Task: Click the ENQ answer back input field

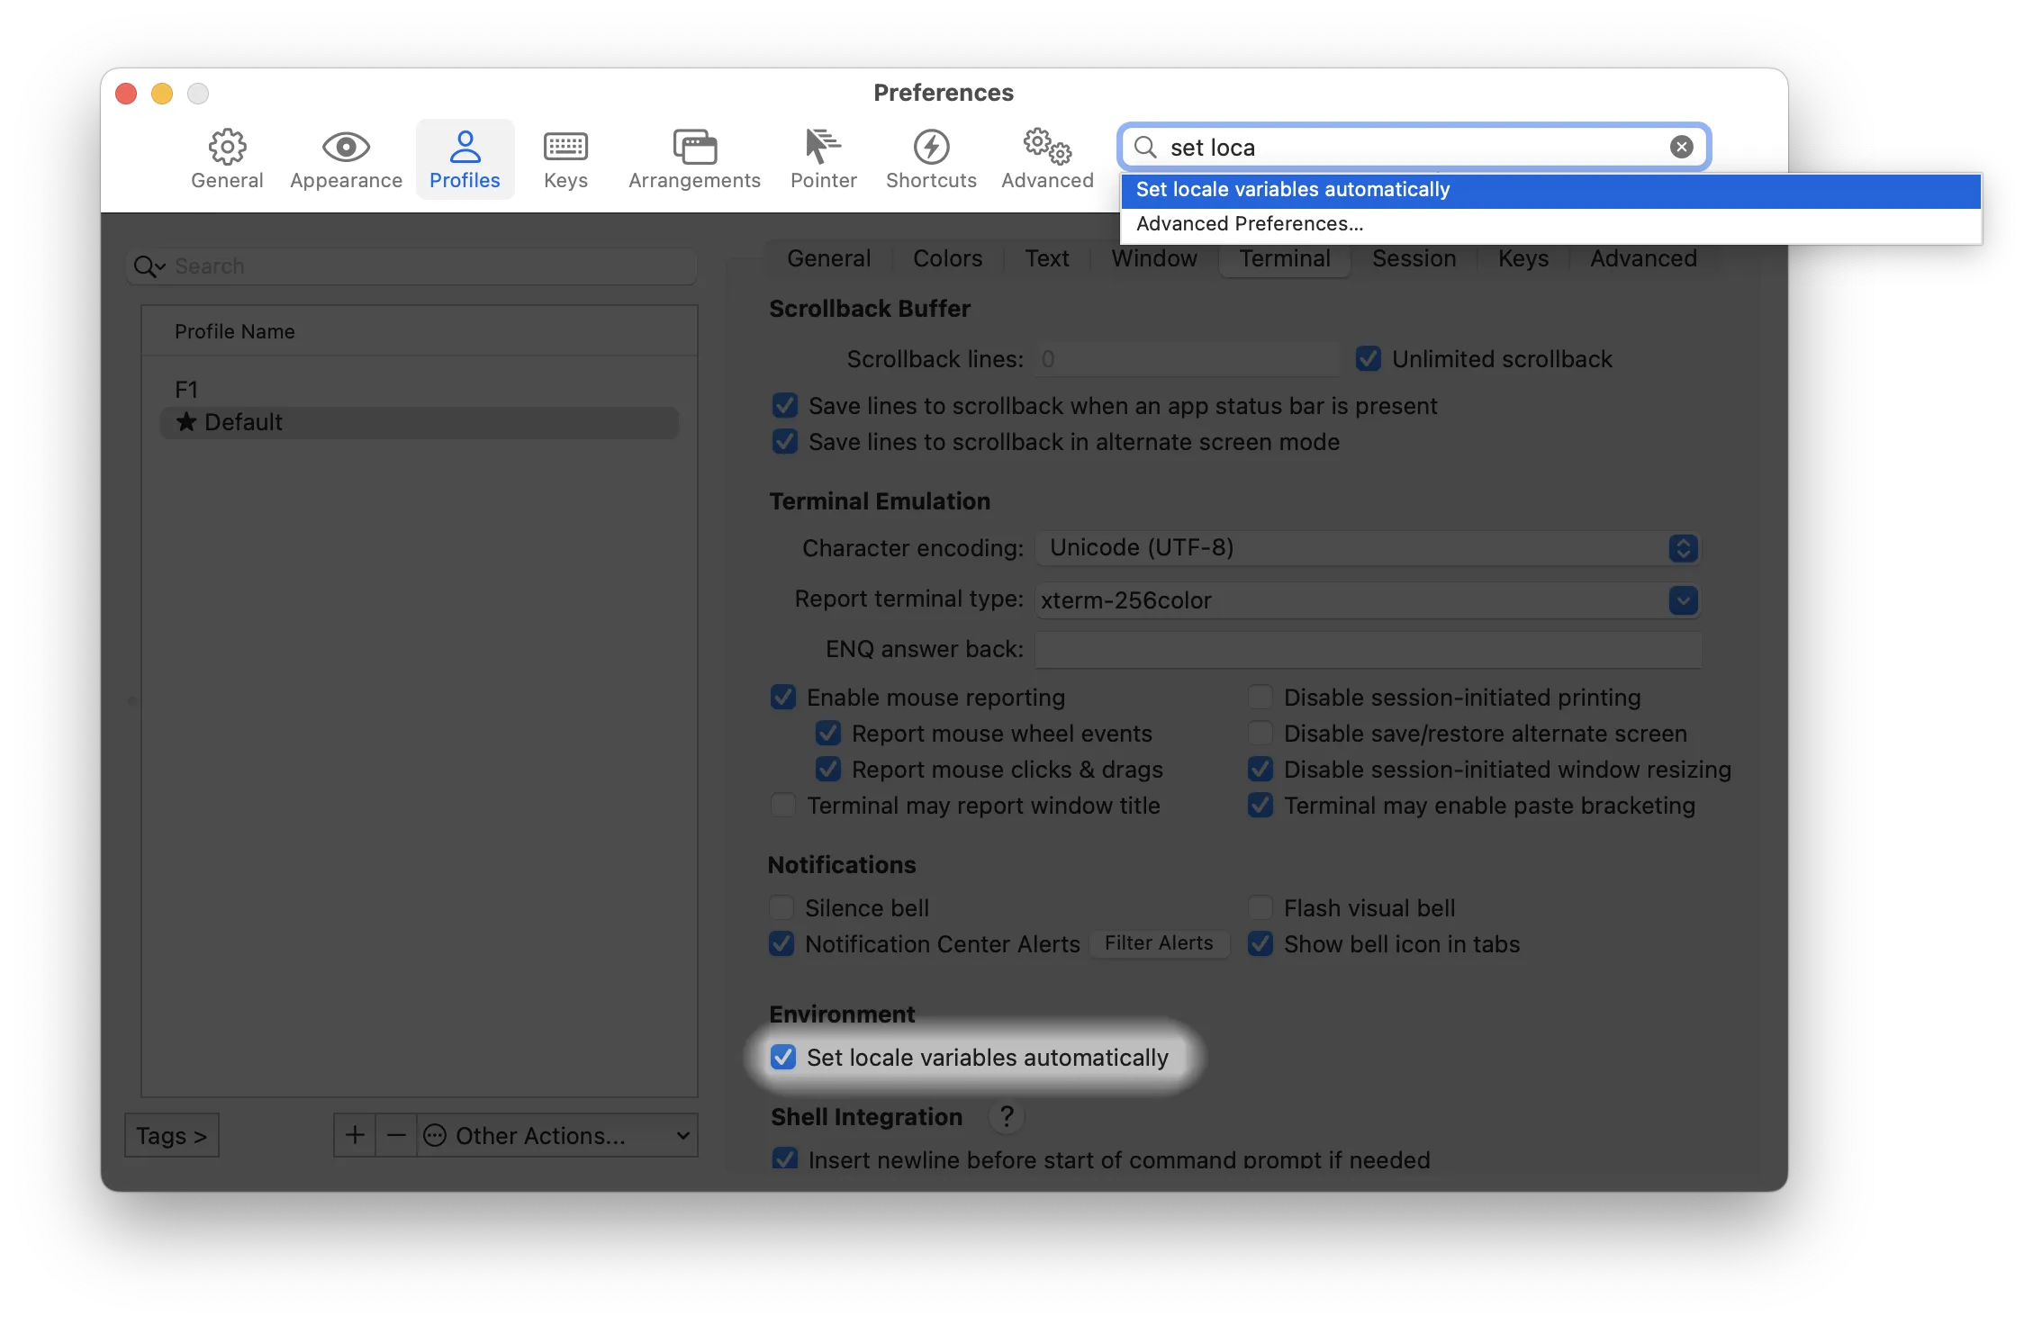Action: point(1368,649)
